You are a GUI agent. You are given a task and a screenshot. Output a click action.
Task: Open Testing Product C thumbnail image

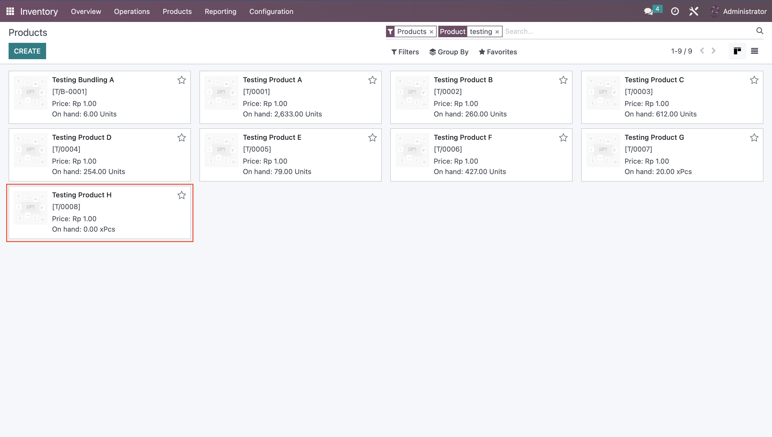point(603,92)
